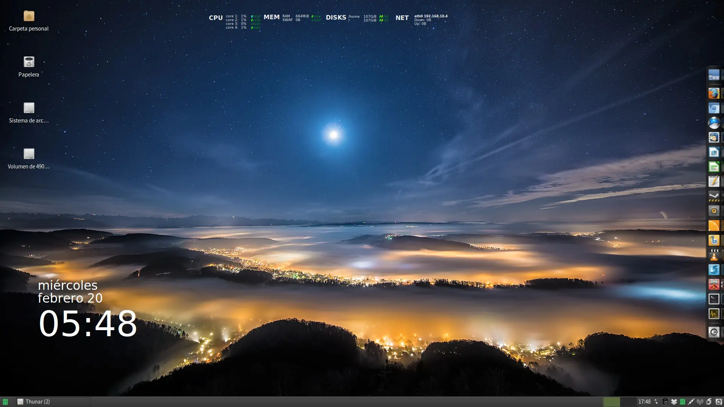Open VLC media player in dock
Screen dimensions: 724x407
click(713, 255)
